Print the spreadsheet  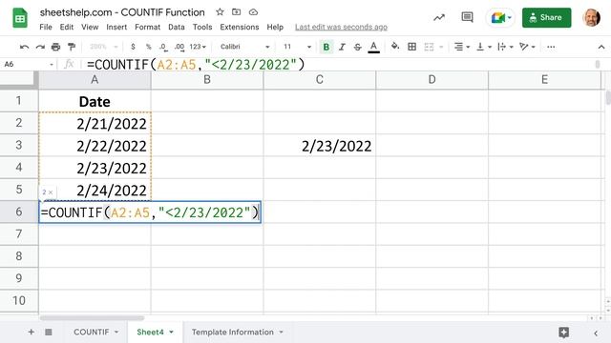[x=55, y=47]
